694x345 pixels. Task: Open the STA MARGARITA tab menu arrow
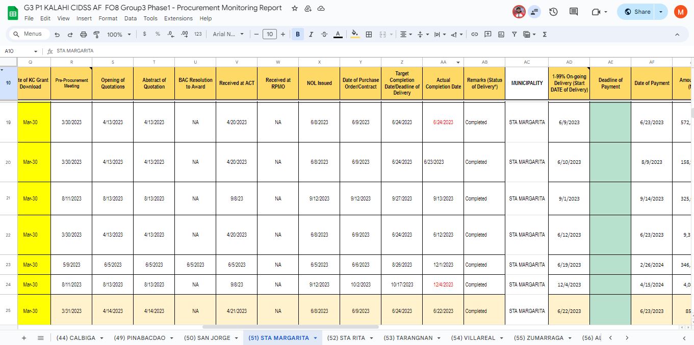click(x=316, y=338)
